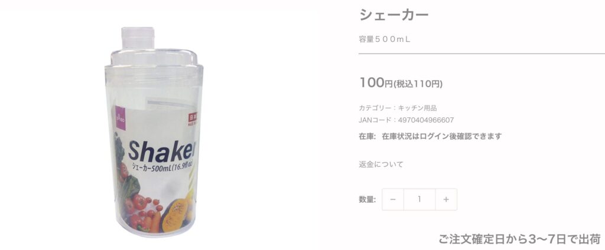This screenshot has width=605, height=250.
Task: Click the 在庫 stock label
Action: coord(366,136)
